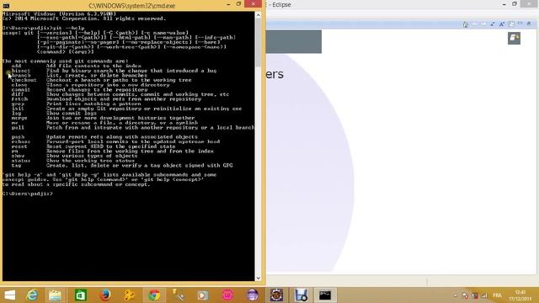This screenshot has height=303, width=539.
Task: Click the 'fetch' command row in cmd
Action: [106, 99]
